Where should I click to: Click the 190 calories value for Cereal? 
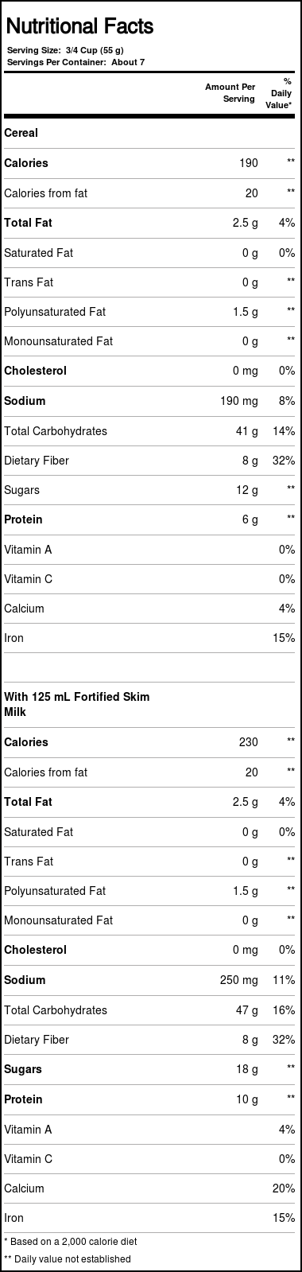[x=249, y=163]
